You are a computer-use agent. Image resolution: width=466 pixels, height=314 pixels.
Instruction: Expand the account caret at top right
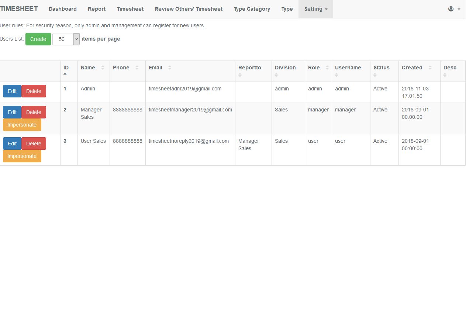(458, 9)
